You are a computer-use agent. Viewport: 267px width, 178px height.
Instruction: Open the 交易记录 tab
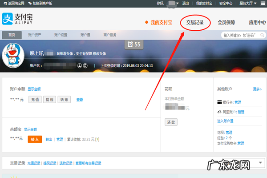[195, 23]
